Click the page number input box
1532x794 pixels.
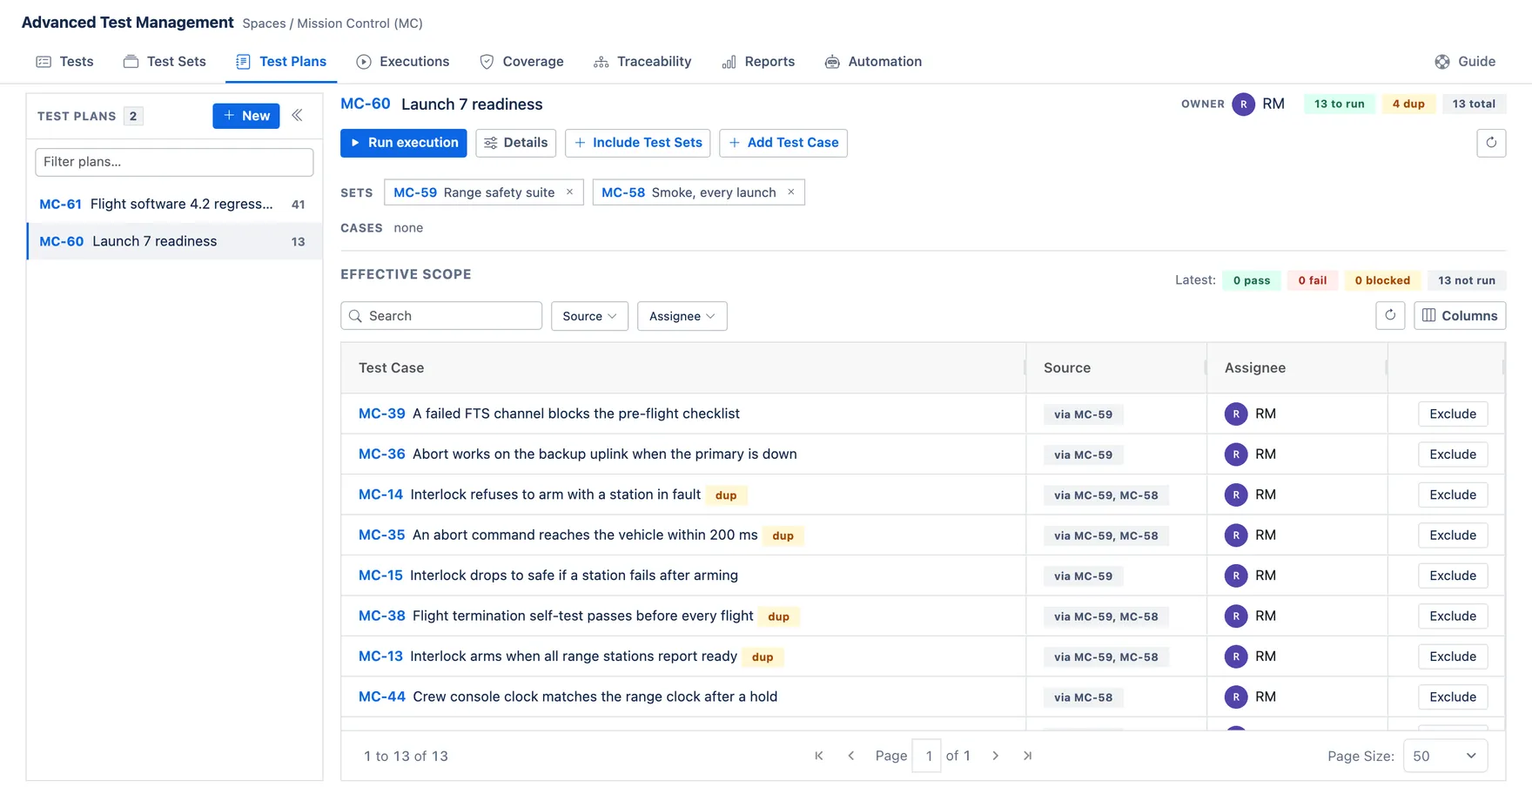coord(927,756)
